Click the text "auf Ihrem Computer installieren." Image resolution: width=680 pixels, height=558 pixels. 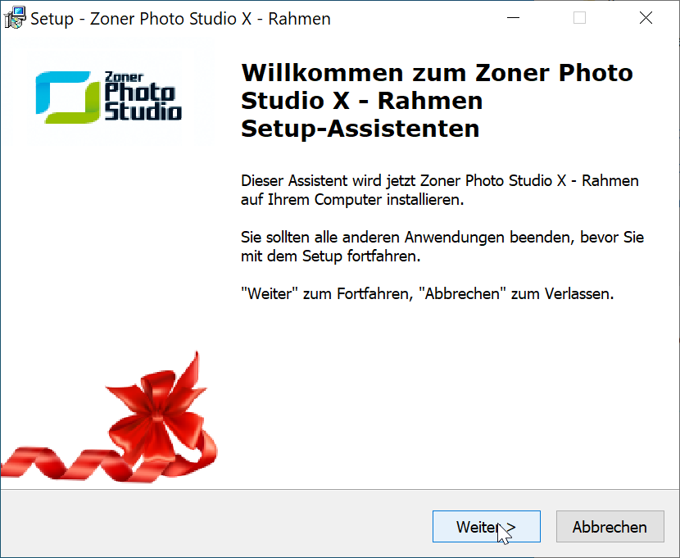click(352, 199)
